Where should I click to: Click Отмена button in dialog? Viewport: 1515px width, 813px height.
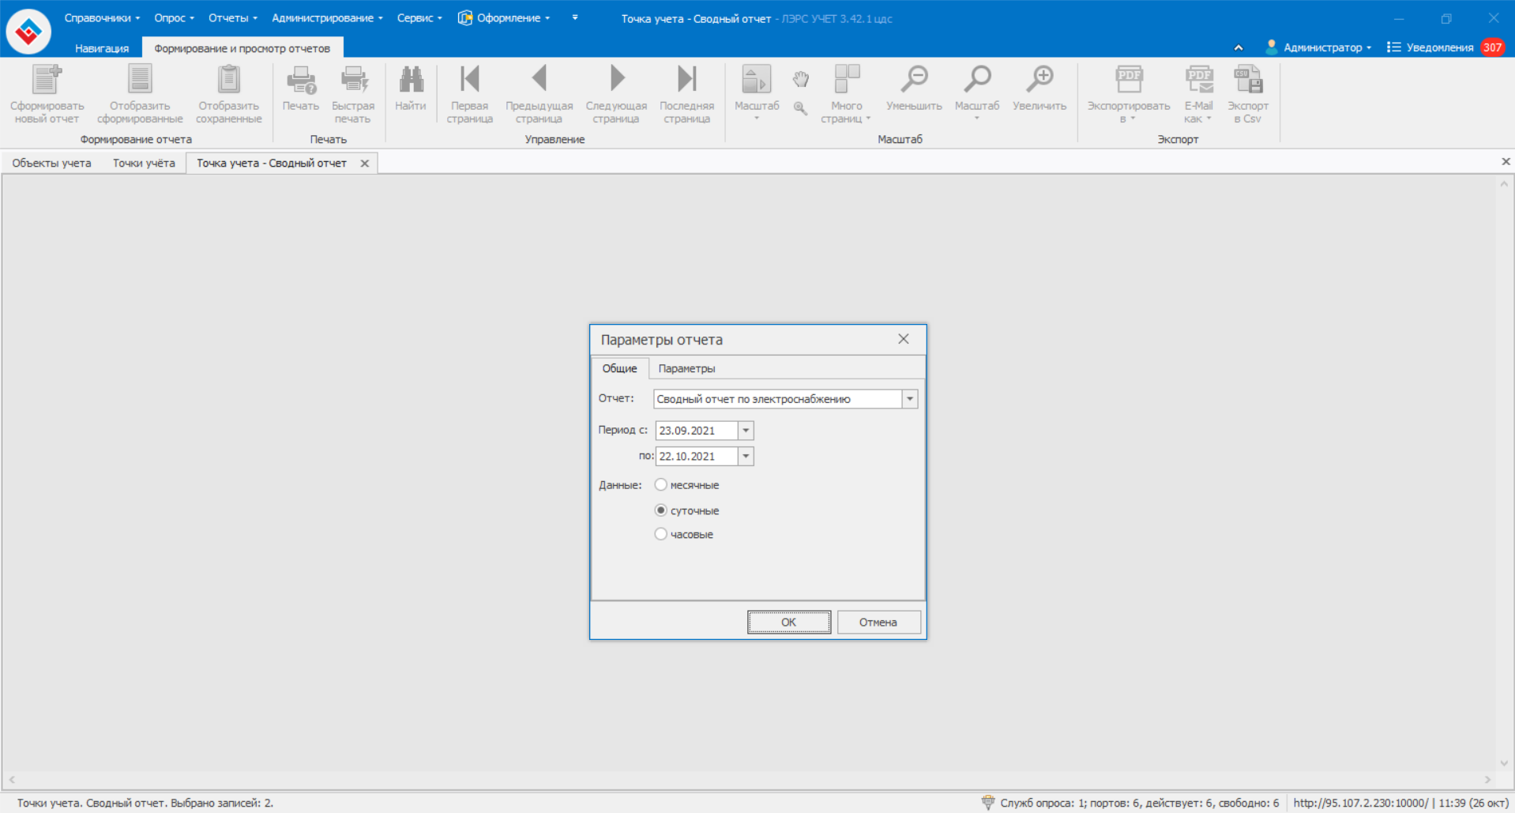pos(878,622)
